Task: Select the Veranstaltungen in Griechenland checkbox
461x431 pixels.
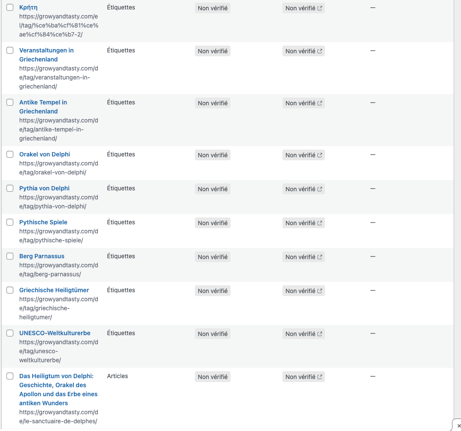Action: [10, 50]
